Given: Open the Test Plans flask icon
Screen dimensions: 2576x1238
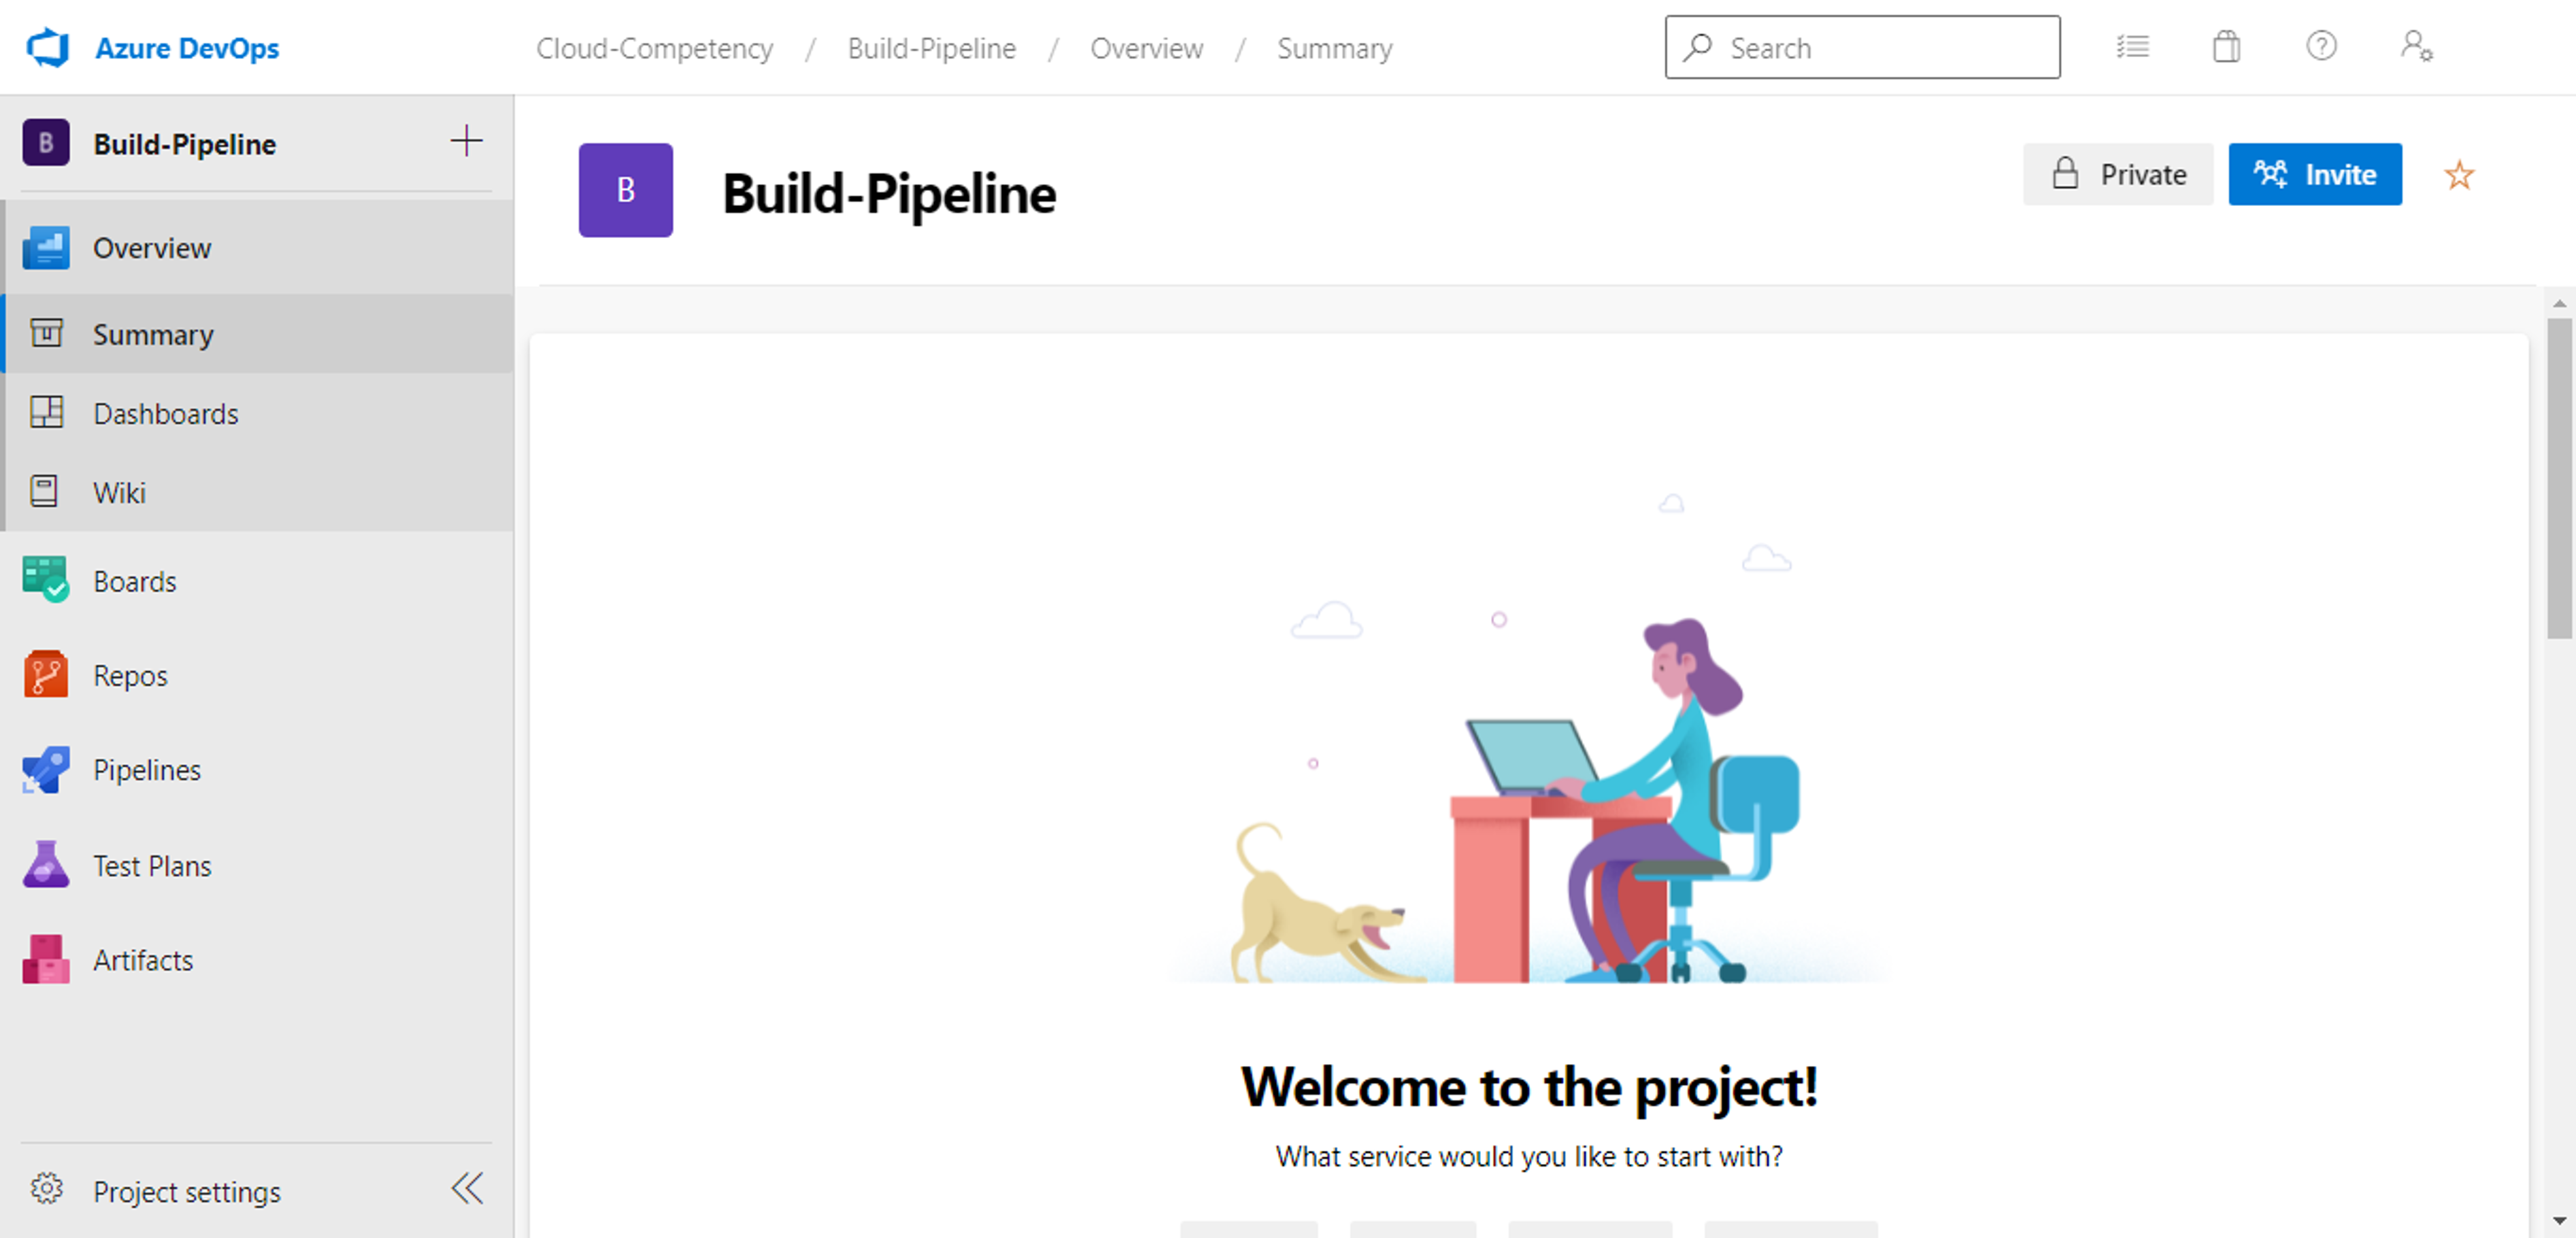Looking at the screenshot, I should (46, 865).
